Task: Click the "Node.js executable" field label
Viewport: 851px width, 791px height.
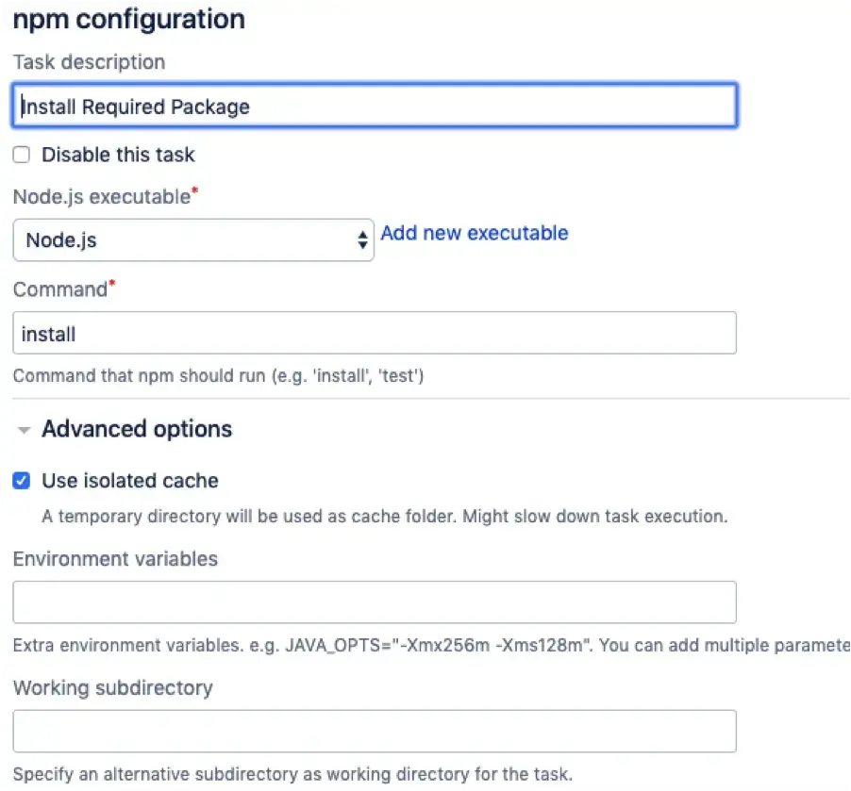Action: [x=102, y=197]
